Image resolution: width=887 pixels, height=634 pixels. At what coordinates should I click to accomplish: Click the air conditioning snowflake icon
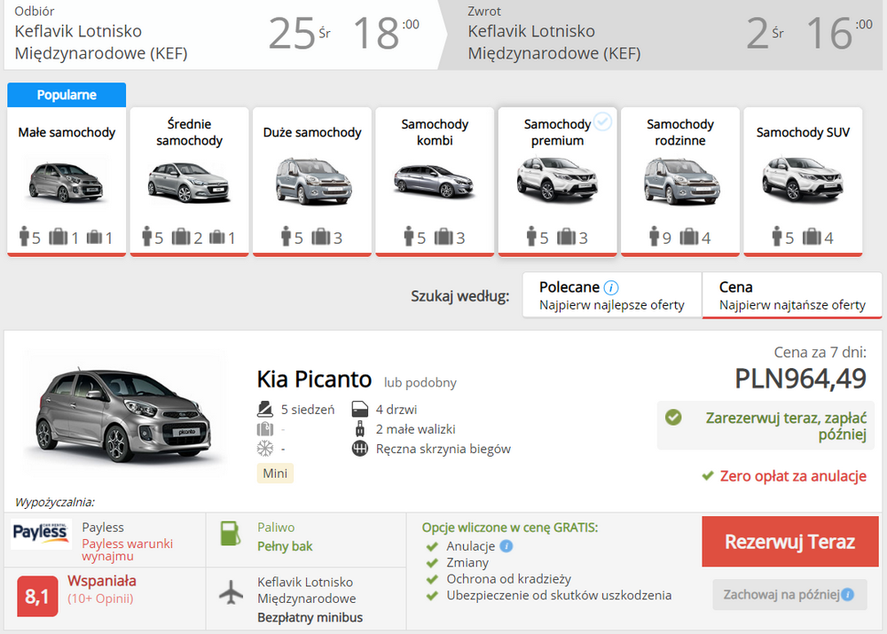pos(264,449)
